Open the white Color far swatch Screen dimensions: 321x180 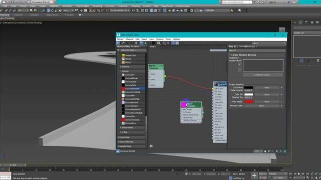[249, 94]
